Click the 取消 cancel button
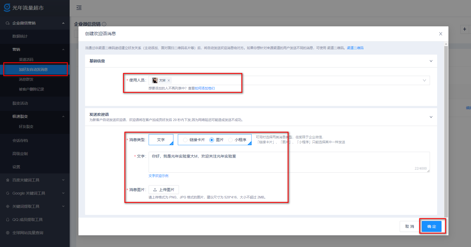This screenshot has height=247, width=471. click(x=410, y=226)
